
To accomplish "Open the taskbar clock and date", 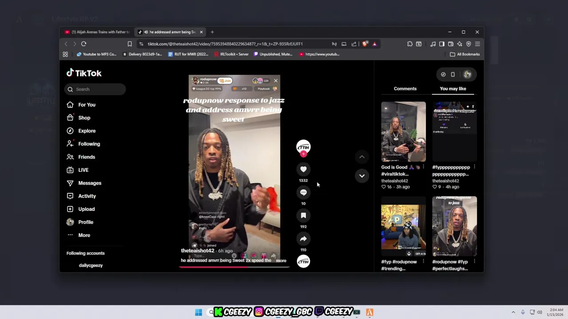I will click(x=555, y=312).
